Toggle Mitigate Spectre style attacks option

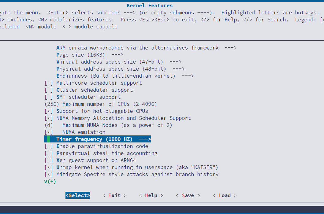point(49,174)
